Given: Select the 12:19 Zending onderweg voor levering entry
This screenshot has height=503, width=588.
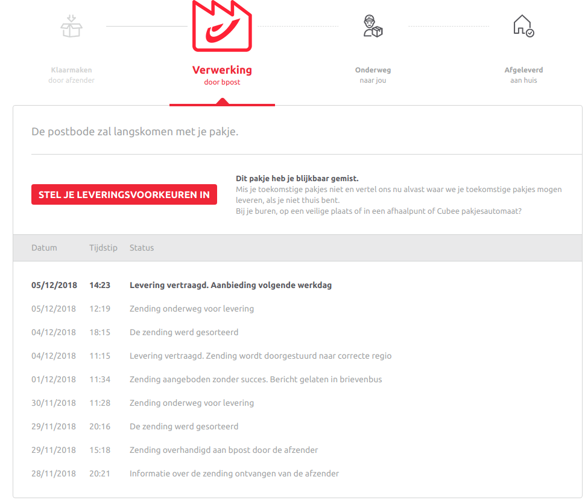Looking at the screenshot, I should click(x=191, y=309).
